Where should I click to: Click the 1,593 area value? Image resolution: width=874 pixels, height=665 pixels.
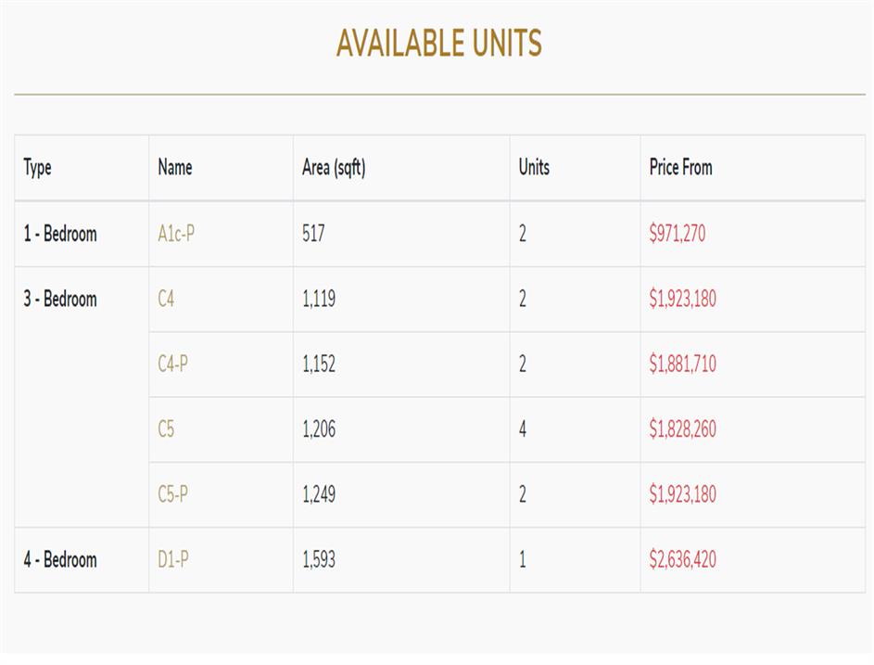pos(319,559)
